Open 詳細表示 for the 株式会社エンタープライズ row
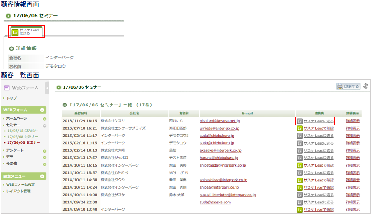Image resolution: width=371 pixels, height=214 pixels. [x=353, y=128]
